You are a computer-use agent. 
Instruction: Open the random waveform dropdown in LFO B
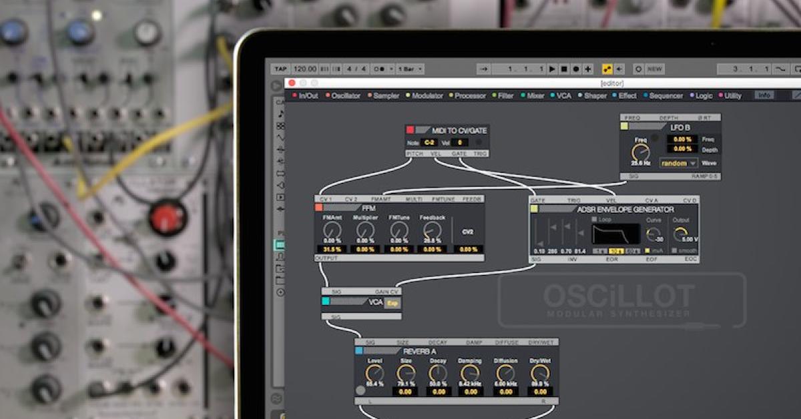pyautogui.click(x=678, y=163)
